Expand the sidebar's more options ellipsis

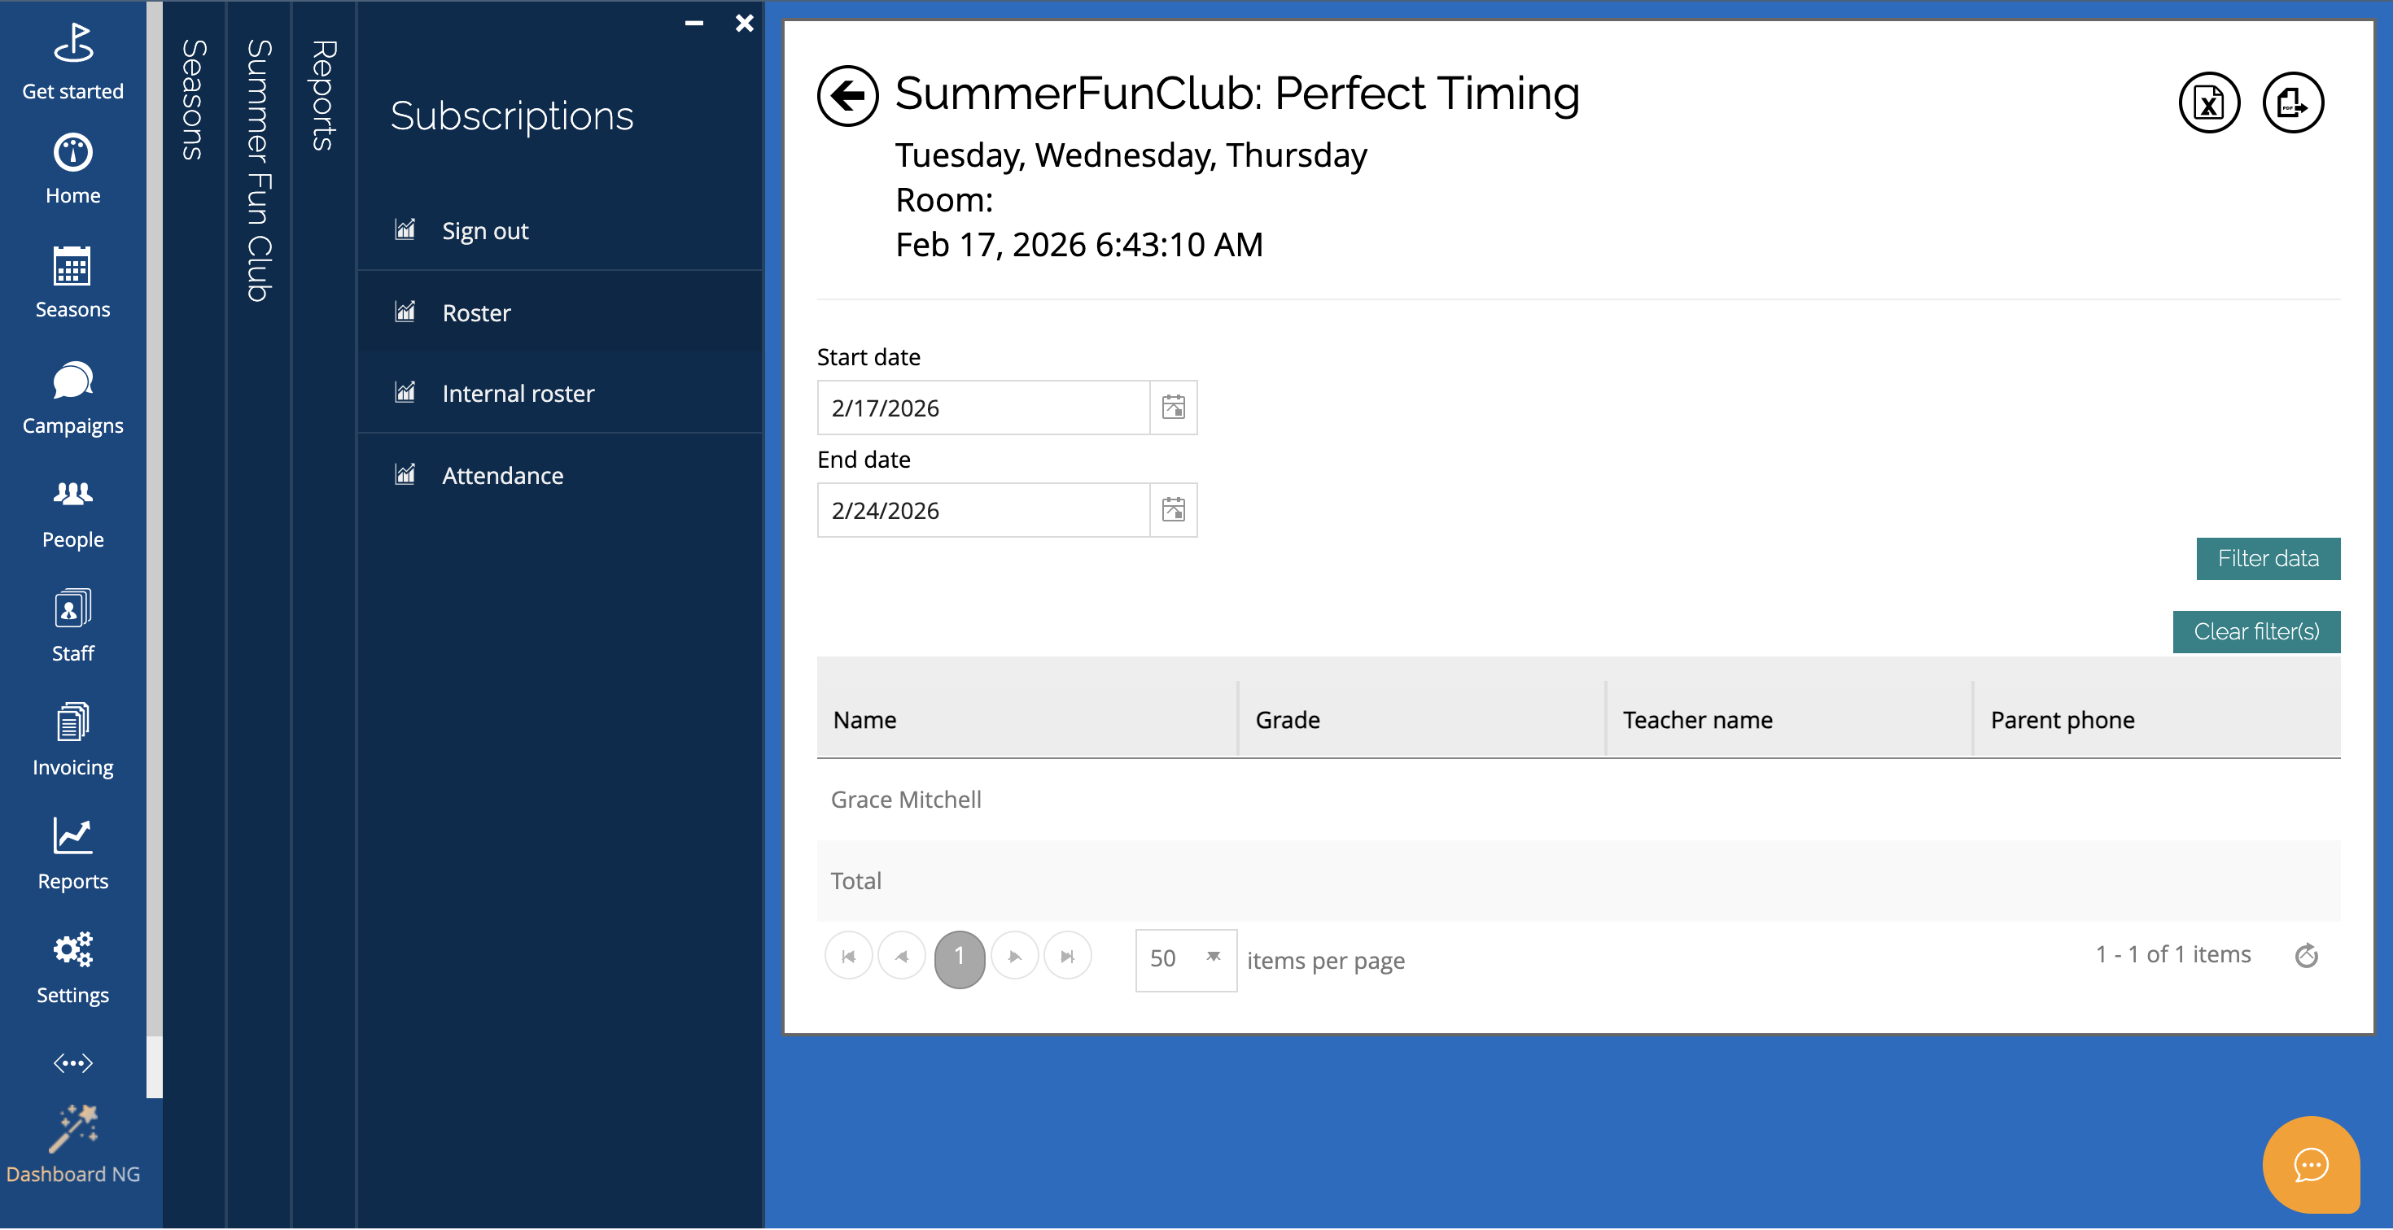[72, 1063]
